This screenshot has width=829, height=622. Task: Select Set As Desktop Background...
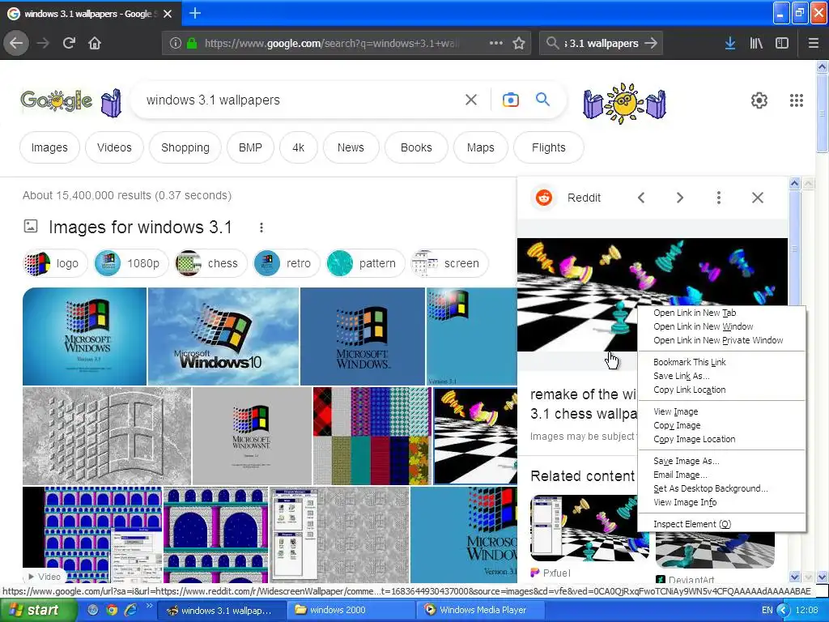[721, 488]
